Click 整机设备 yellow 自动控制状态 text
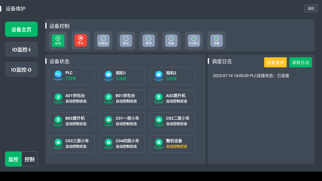Screen dimensions: 322x181 177,146
